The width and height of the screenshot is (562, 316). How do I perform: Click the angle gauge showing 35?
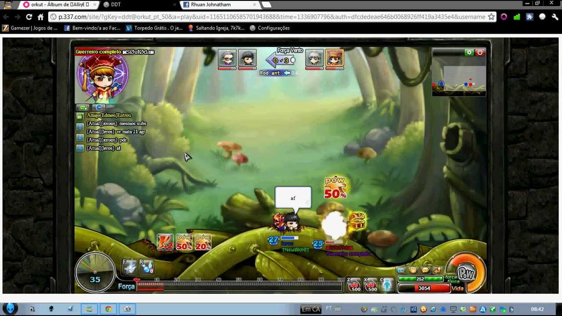pyautogui.click(x=95, y=273)
